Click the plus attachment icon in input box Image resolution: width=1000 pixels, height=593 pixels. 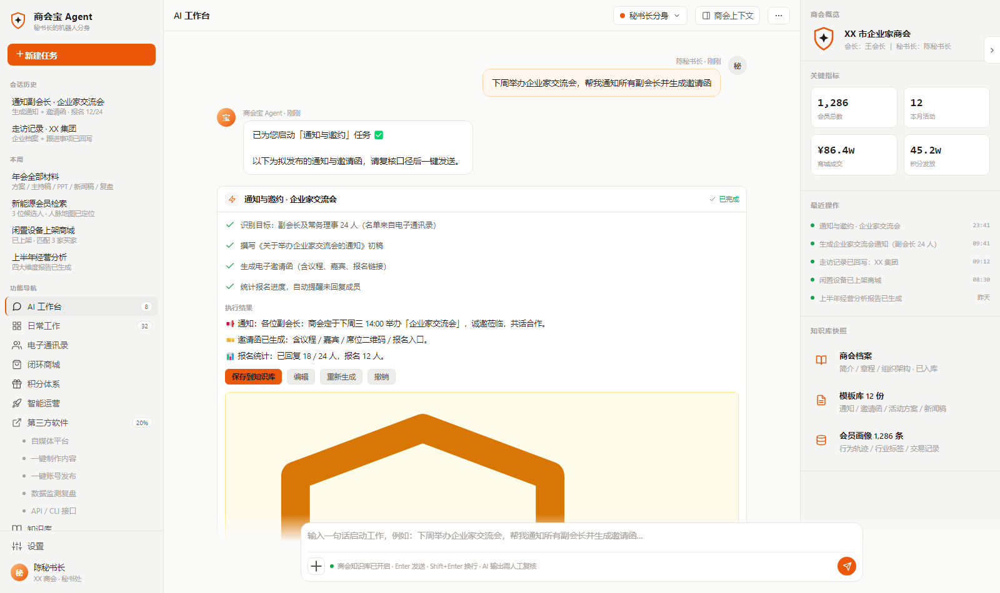pyautogui.click(x=316, y=566)
